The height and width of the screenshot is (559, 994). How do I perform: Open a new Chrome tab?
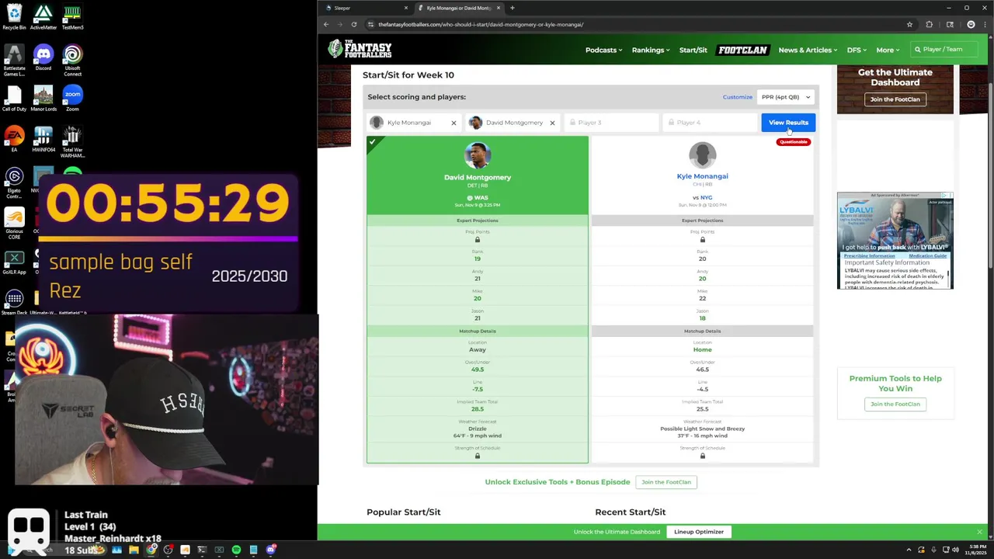513,8
